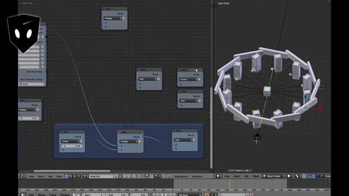Open the Marker menu in timeline
This screenshot has width=349, height=196.
click(41, 195)
